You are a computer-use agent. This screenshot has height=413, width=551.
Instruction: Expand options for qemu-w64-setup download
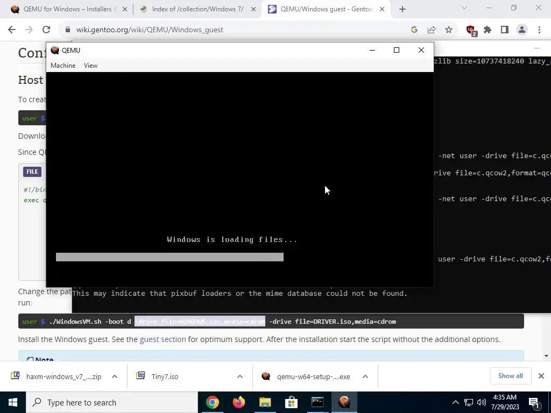pos(365,376)
